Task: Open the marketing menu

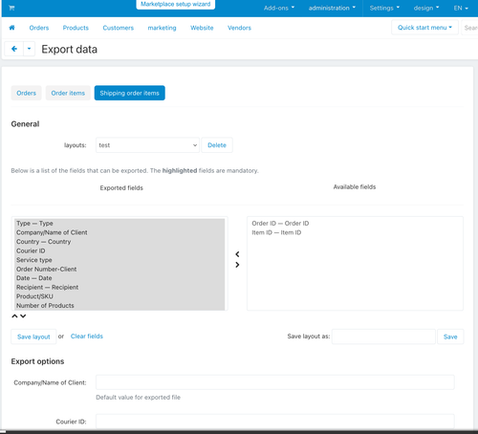Action: point(162,28)
